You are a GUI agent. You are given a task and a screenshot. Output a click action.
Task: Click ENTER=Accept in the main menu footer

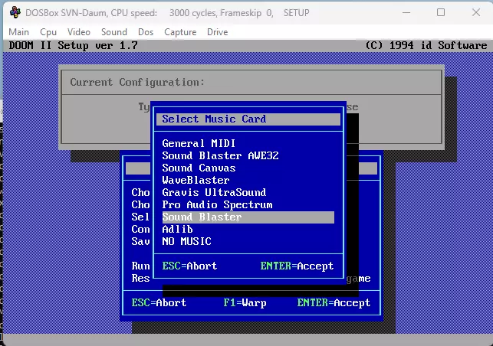click(334, 302)
